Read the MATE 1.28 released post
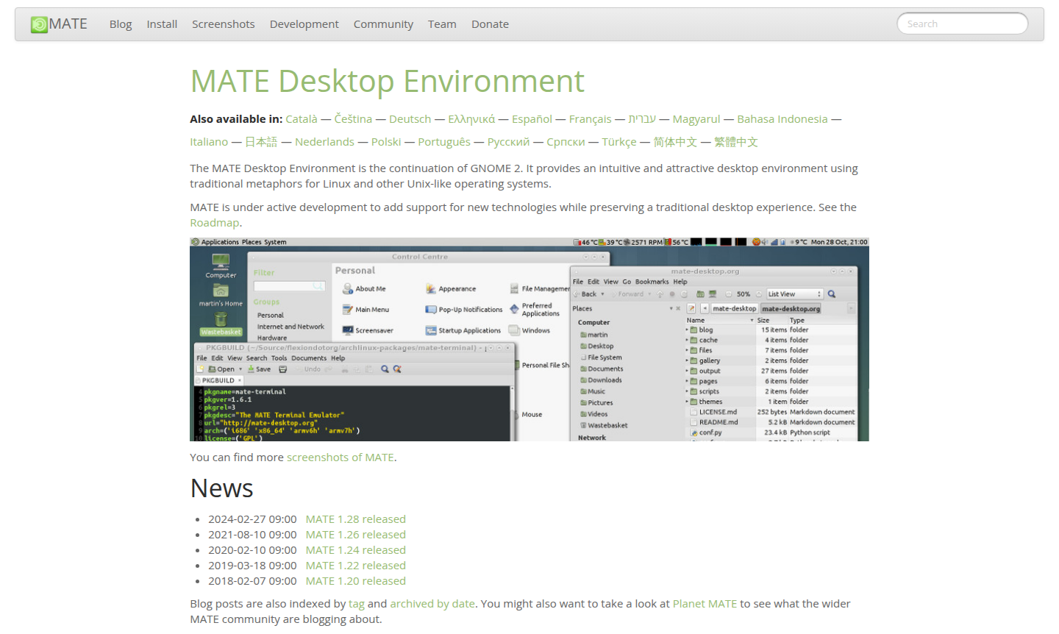Image resolution: width=1059 pixels, height=634 pixels. (355, 519)
